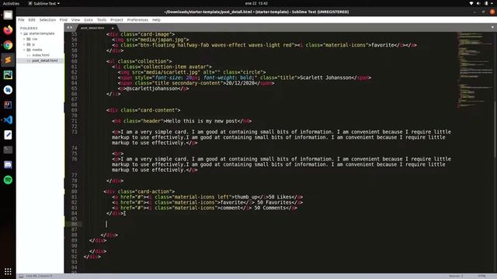Expand the css folder
The image size is (497, 279).
pyautogui.click(x=24, y=39)
